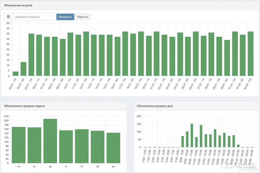Click the calendar icon beside period field
This screenshot has width=260, height=173.
9,17
